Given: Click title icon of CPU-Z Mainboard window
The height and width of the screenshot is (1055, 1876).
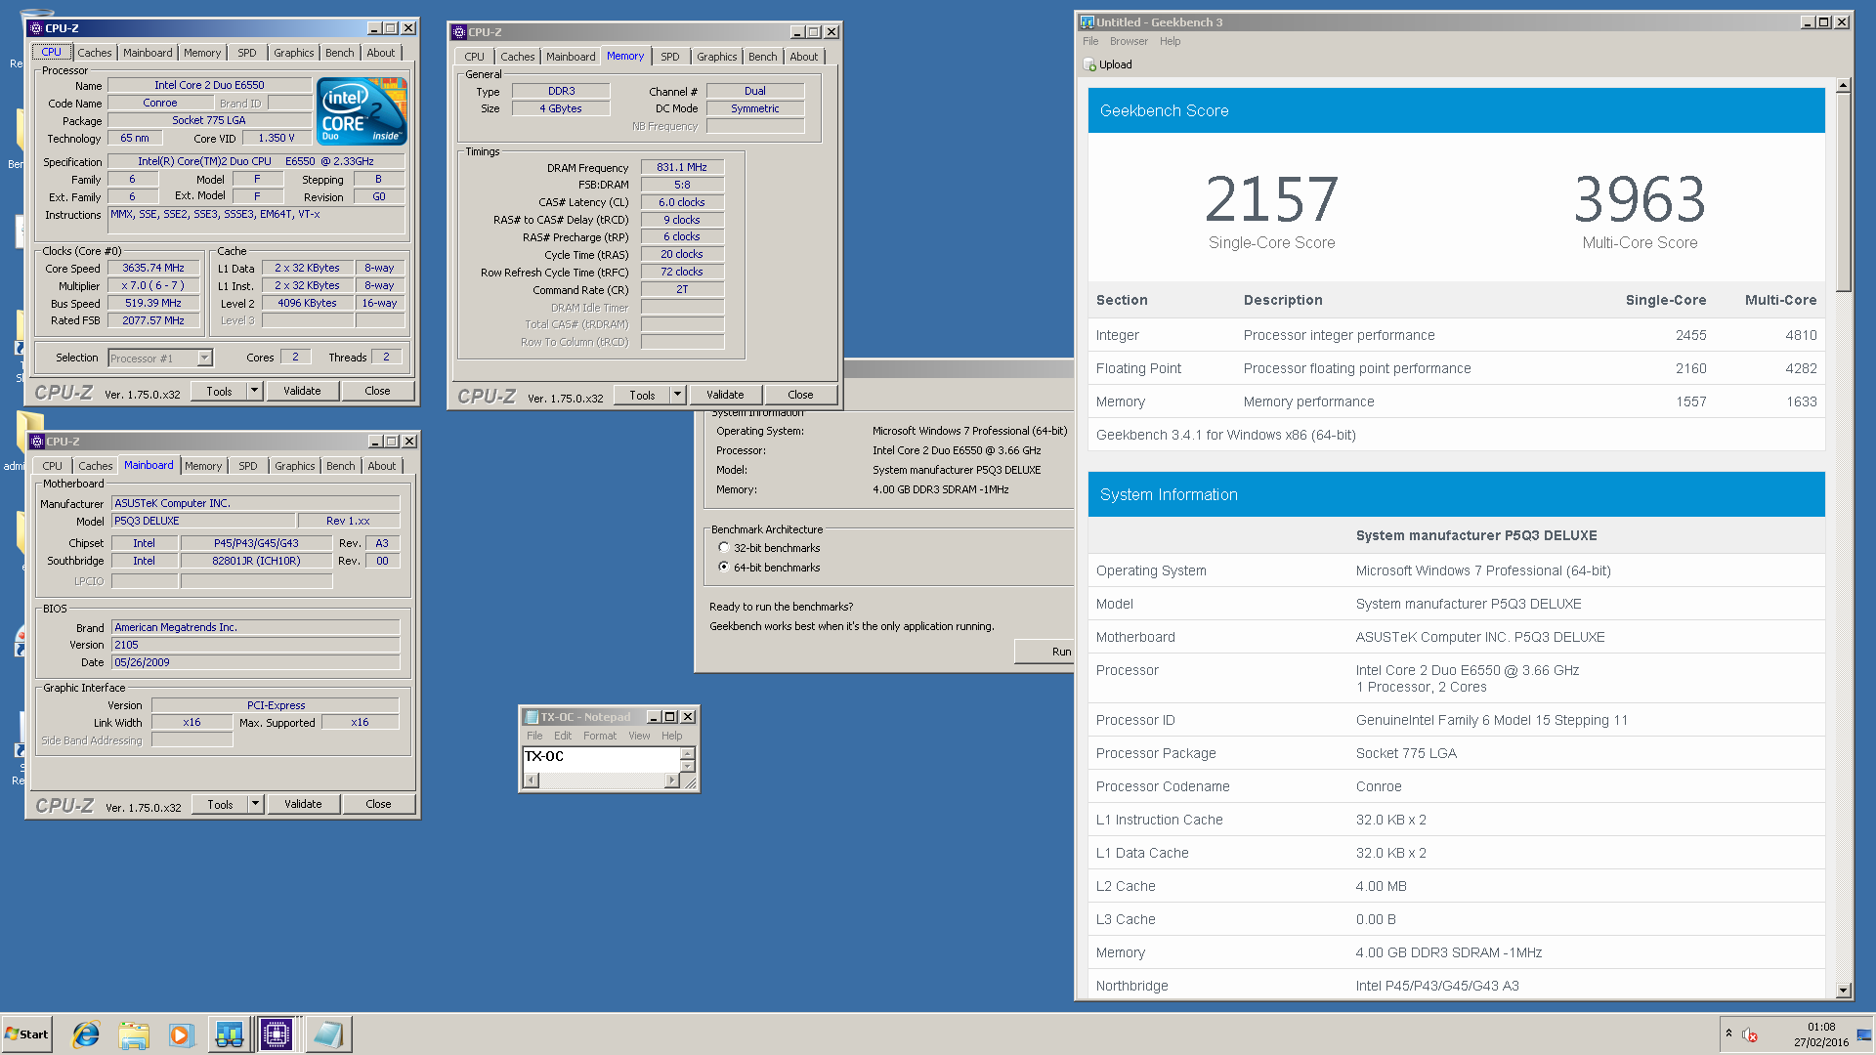Looking at the screenshot, I should 36,442.
